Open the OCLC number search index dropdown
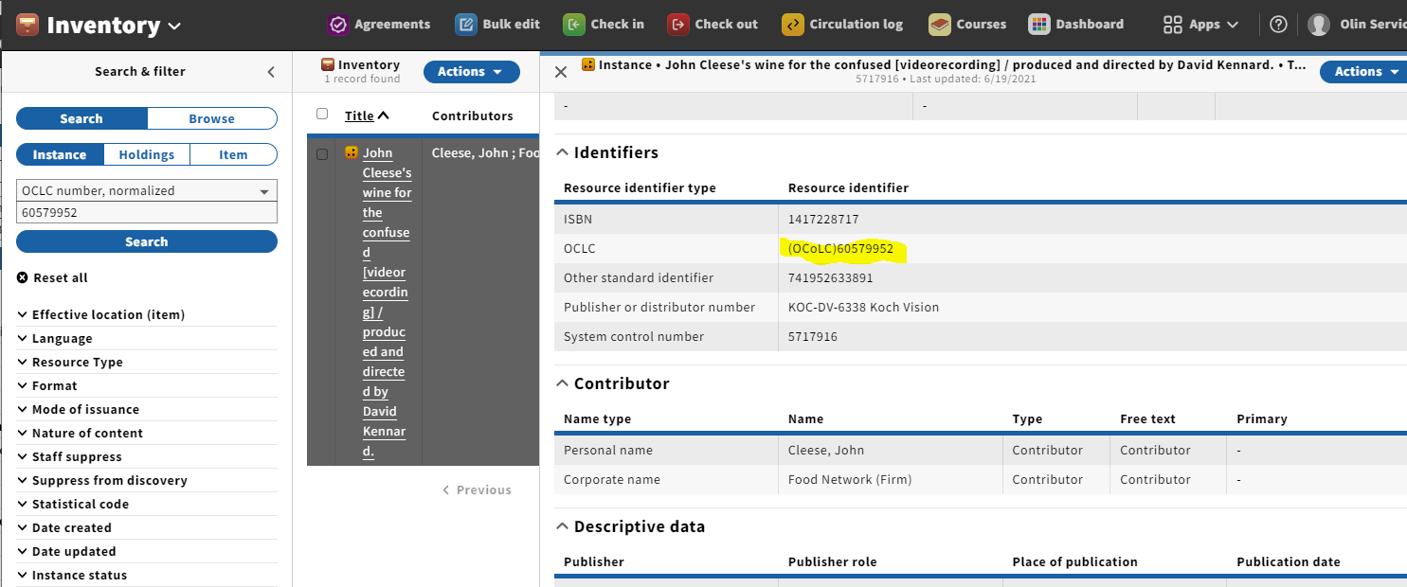Viewport: 1407px width, 587px height. (147, 190)
